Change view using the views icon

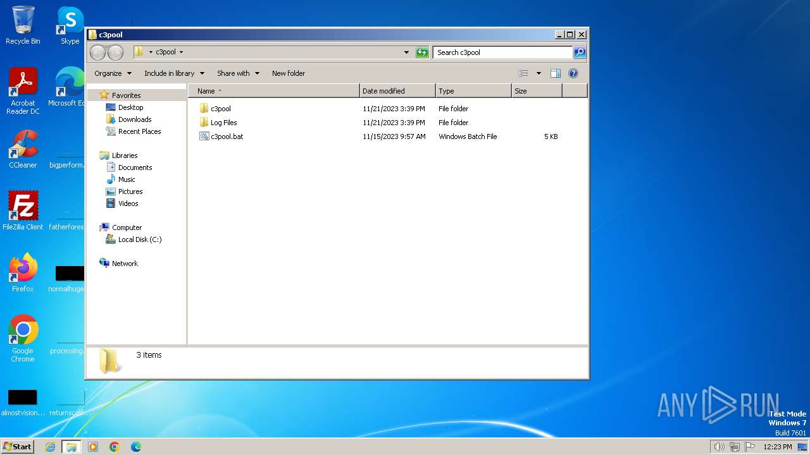coord(523,73)
